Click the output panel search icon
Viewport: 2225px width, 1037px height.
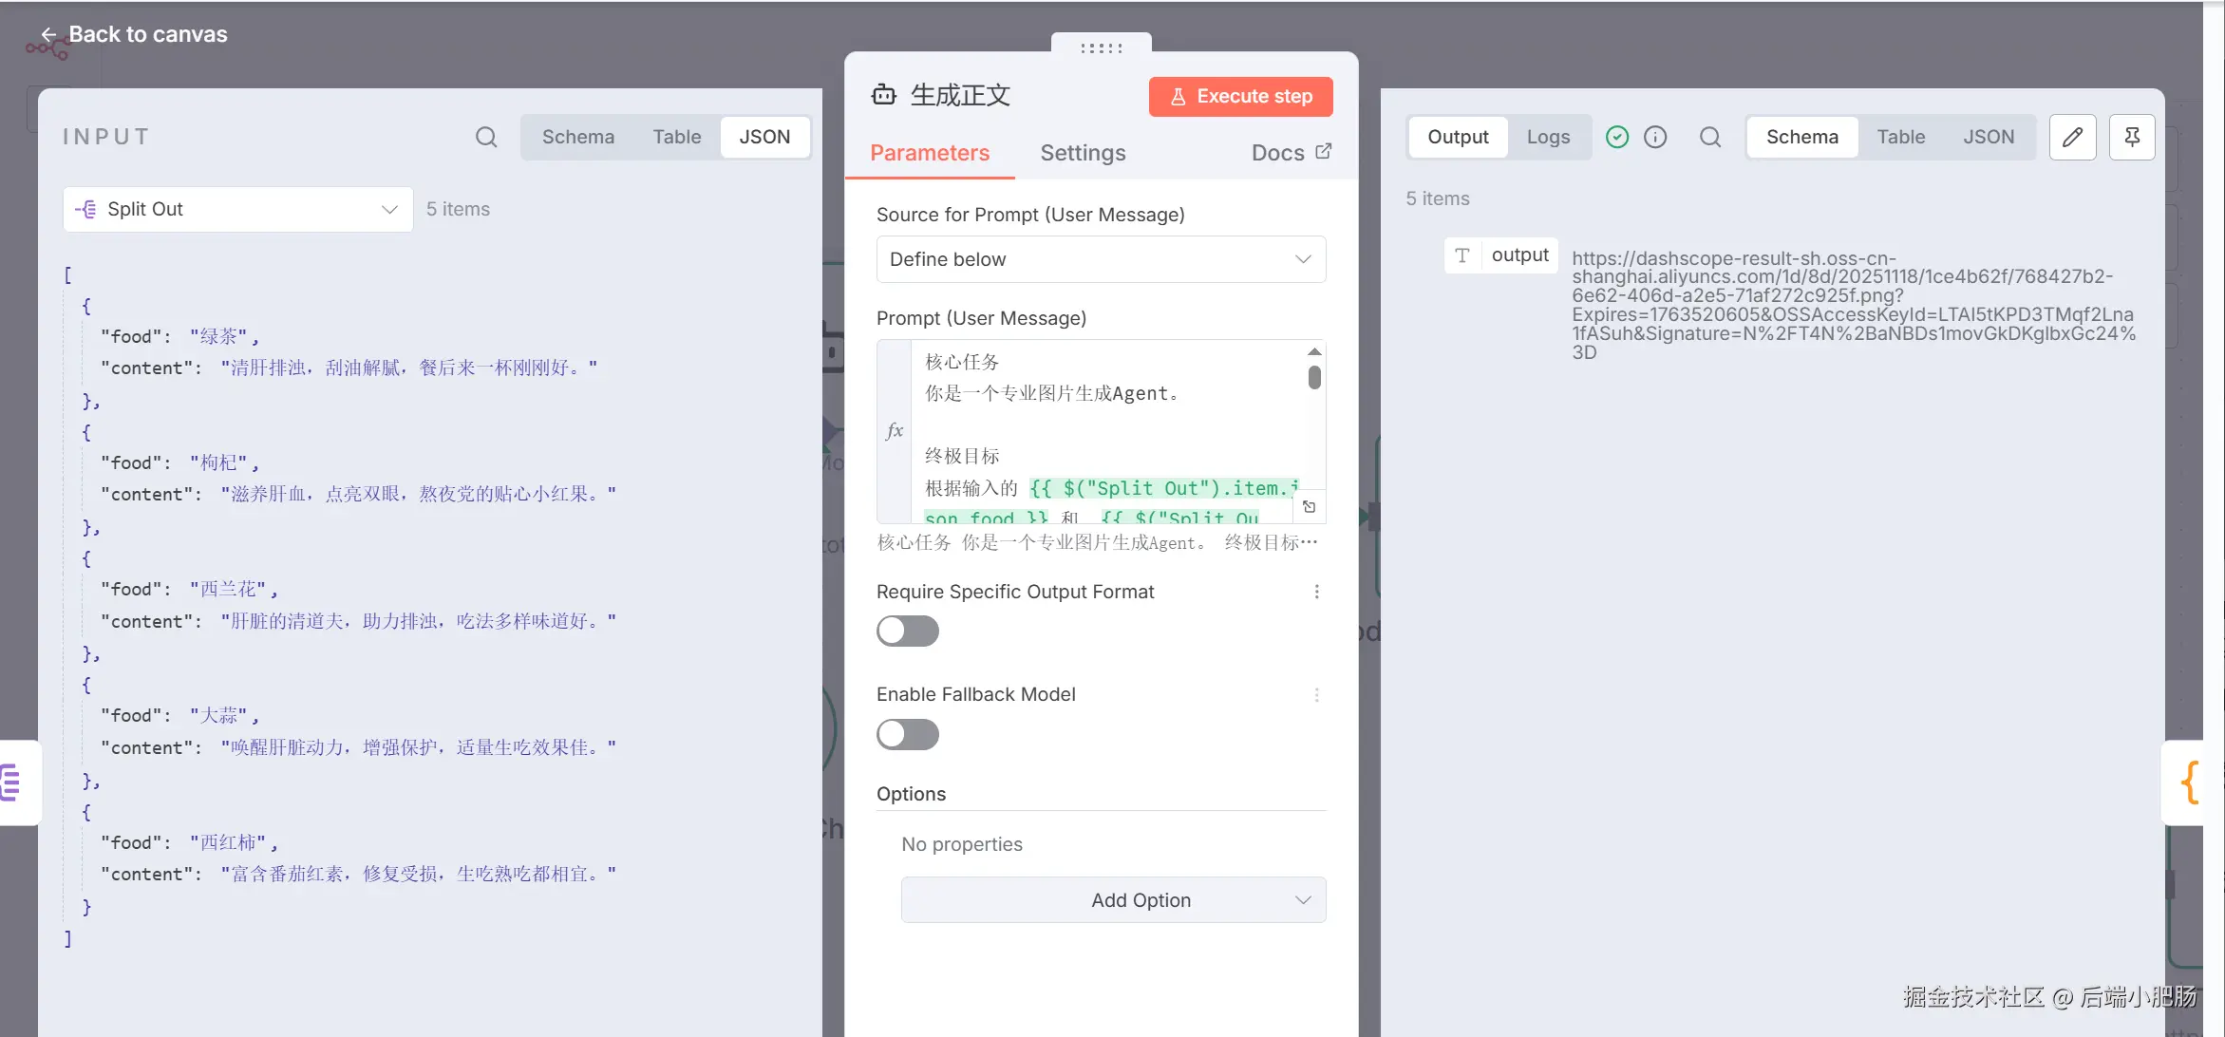[1710, 137]
